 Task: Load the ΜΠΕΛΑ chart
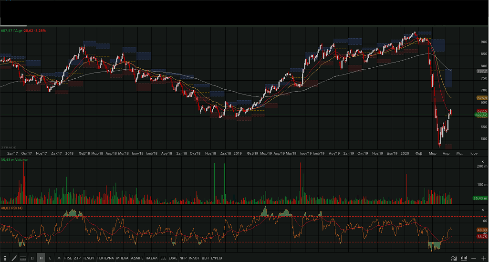[122, 258]
